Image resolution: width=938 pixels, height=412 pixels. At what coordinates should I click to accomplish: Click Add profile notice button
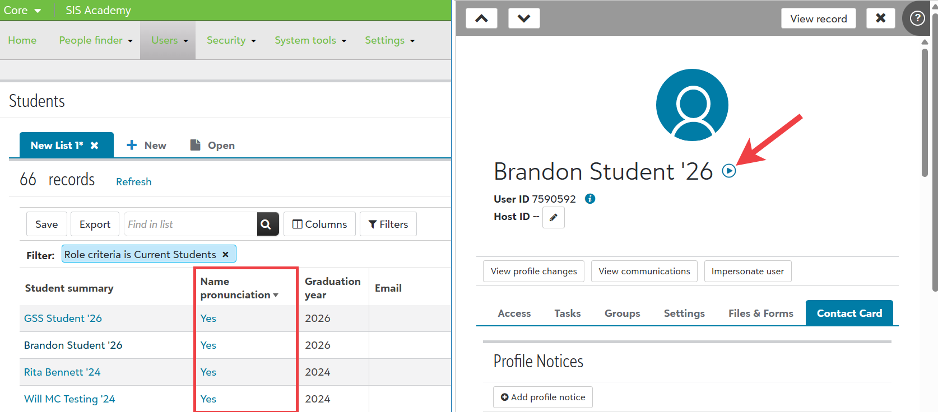[x=542, y=397]
